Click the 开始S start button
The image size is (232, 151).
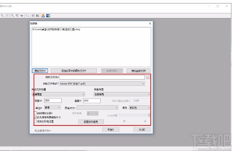click(x=111, y=130)
